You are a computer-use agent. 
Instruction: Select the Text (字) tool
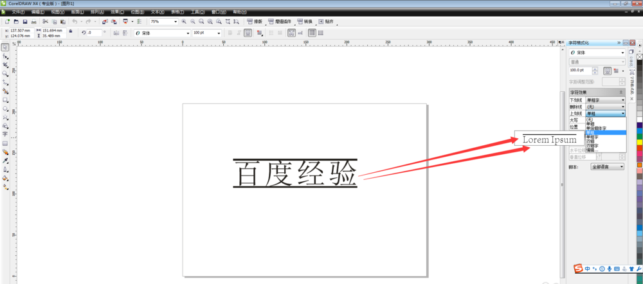click(x=5, y=134)
